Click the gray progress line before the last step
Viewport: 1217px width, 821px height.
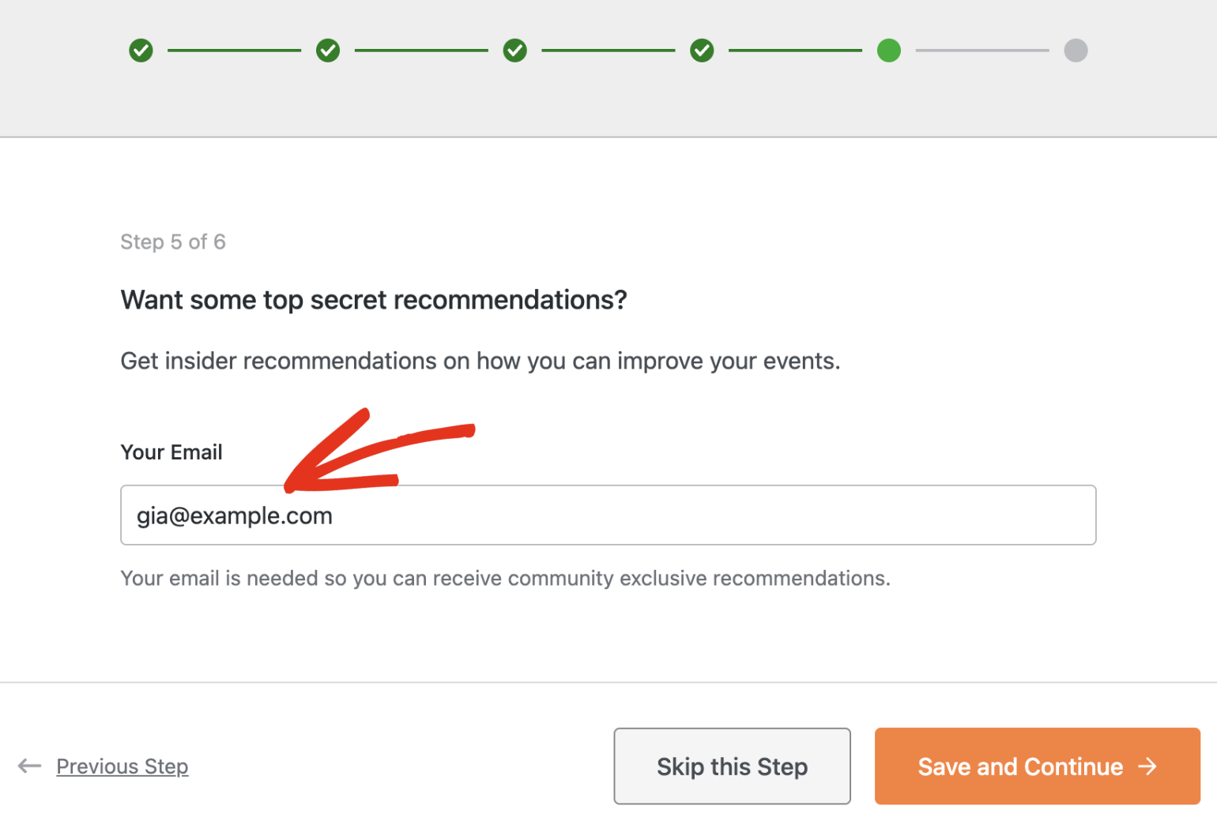click(982, 51)
